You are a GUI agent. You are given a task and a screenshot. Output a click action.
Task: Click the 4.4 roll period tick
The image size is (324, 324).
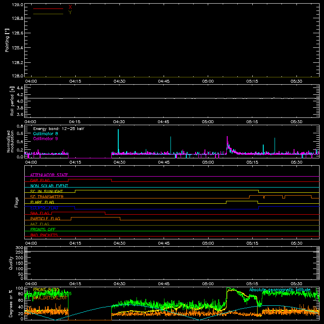(20, 88)
